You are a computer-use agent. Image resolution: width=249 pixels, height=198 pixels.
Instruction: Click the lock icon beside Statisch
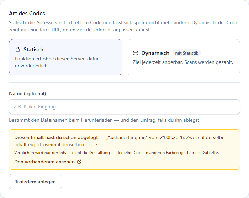[x=18, y=49]
